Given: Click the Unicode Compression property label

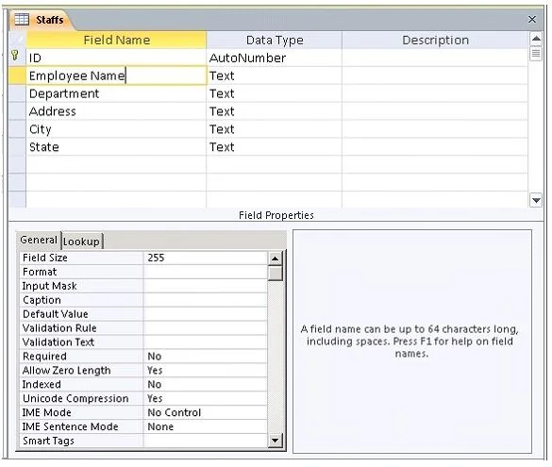Looking at the screenshot, I should (x=75, y=398).
